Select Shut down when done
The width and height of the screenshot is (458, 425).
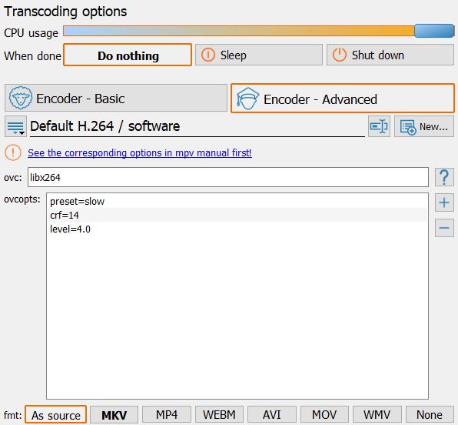pyautogui.click(x=390, y=55)
